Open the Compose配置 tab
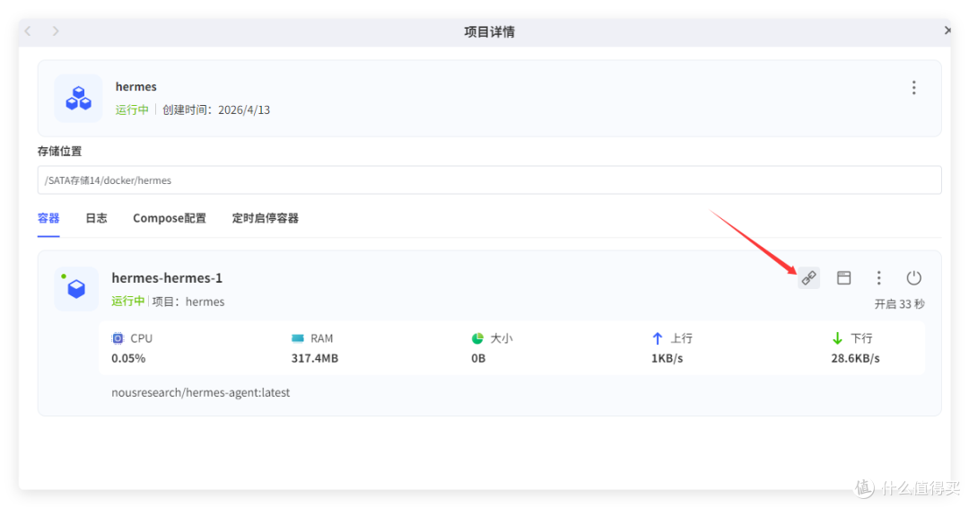969x508 pixels. pyautogui.click(x=170, y=218)
